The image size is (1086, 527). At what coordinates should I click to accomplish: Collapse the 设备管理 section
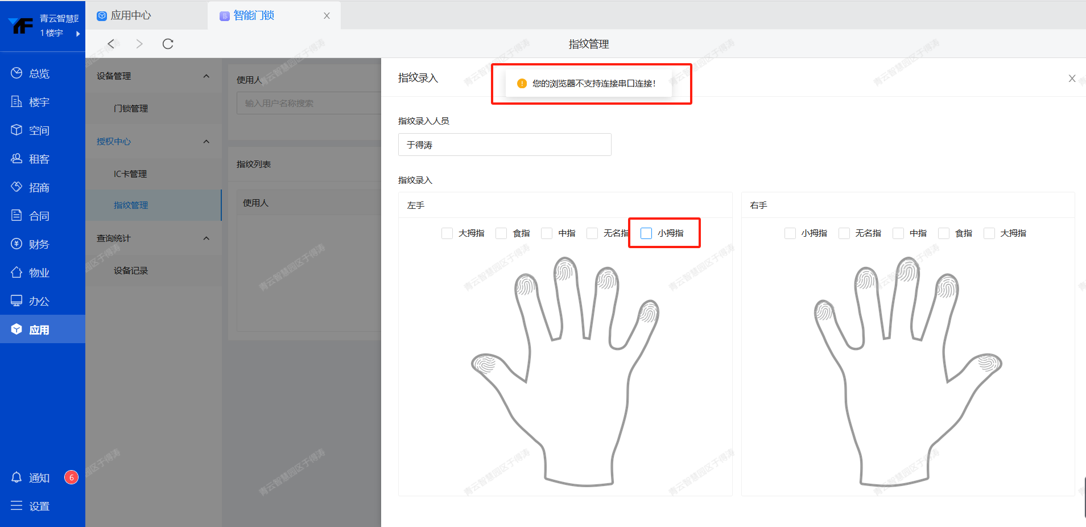pyautogui.click(x=207, y=76)
